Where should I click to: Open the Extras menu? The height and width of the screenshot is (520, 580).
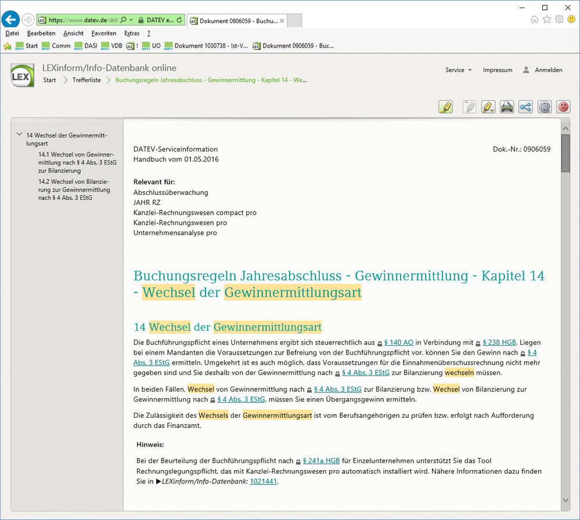point(132,33)
